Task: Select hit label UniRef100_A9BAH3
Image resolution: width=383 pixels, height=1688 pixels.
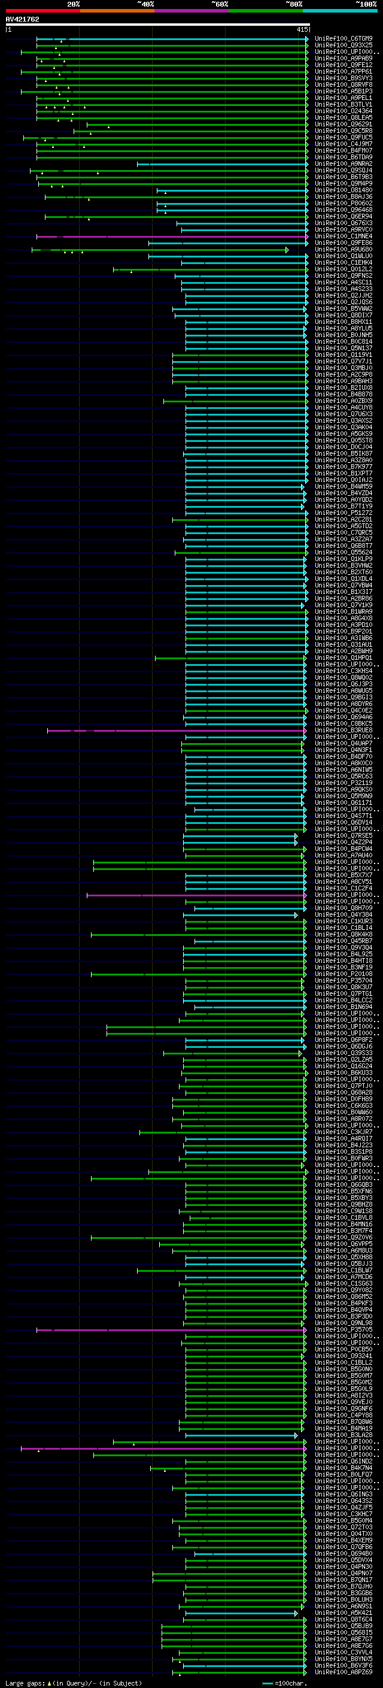Action: coord(344,381)
